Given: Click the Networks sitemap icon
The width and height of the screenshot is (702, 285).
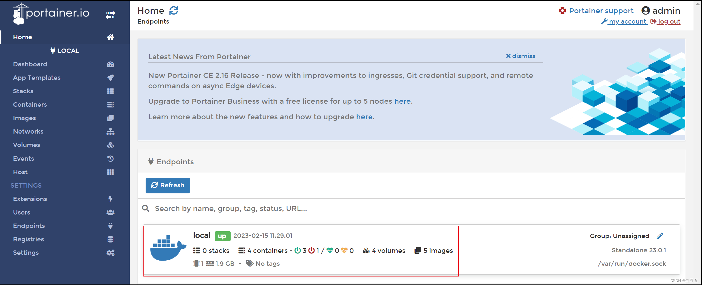Looking at the screenshot, I should [110, 131].
